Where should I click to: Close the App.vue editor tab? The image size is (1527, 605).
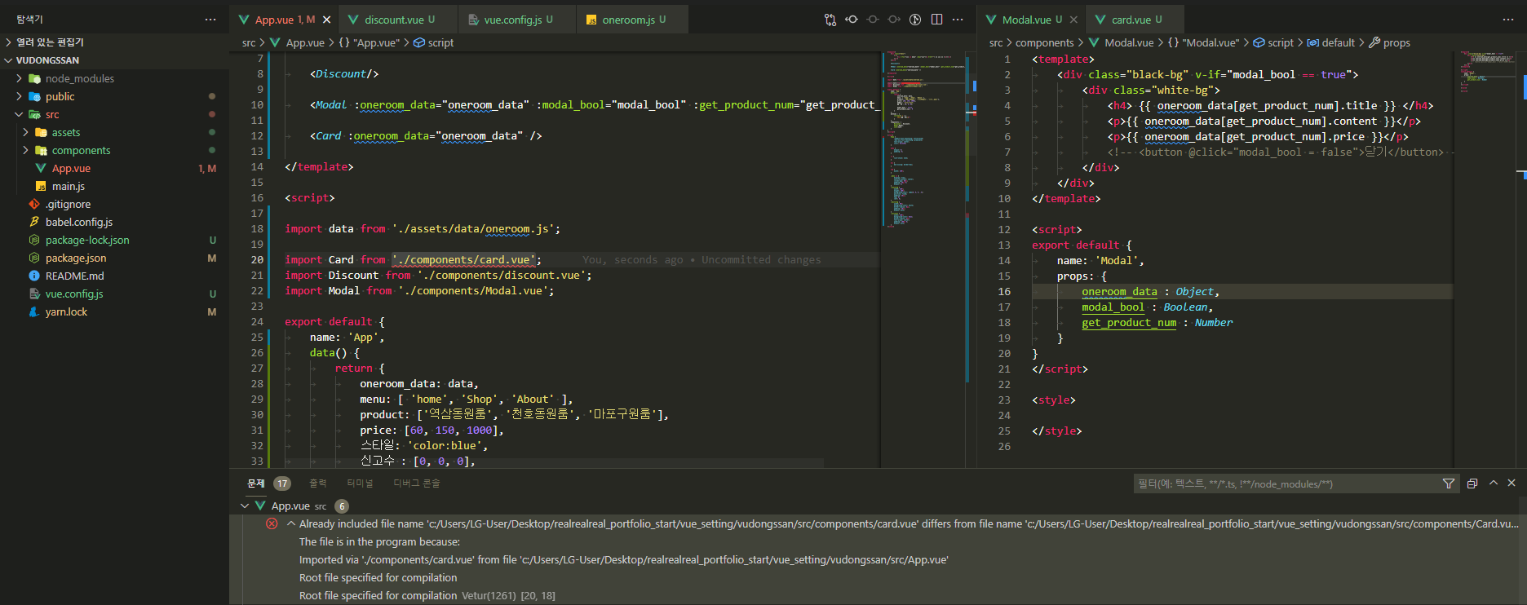[x=327, y=20]
